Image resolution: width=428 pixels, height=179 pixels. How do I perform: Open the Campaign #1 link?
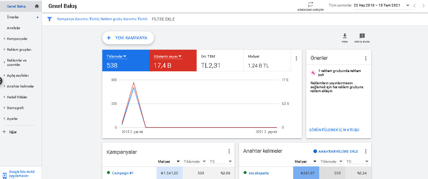pyautogui.click(x=123, y=173)
